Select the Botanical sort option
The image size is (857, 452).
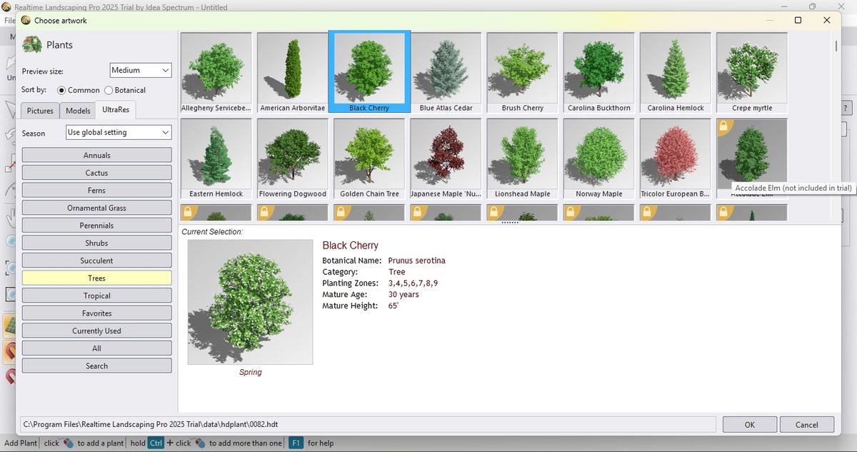pyautogui.click(x=109, y=90)
